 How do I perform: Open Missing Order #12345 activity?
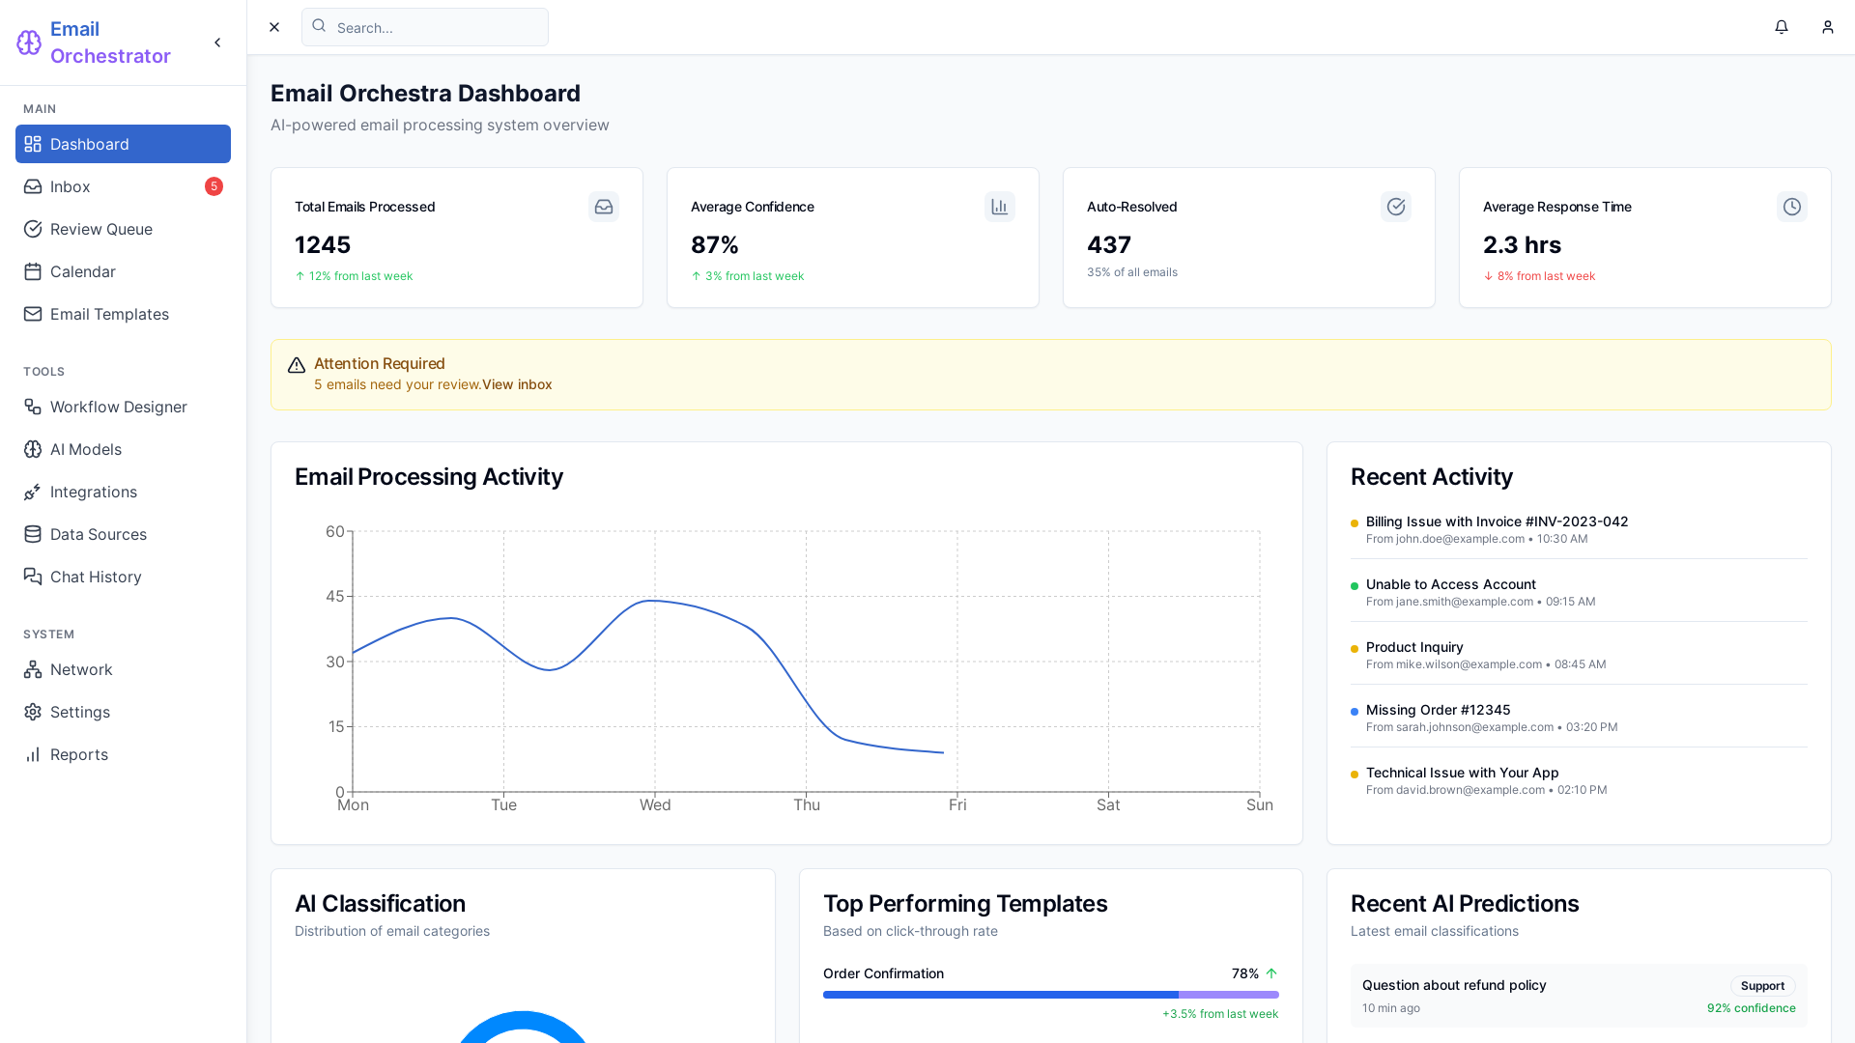point(1579,718)
